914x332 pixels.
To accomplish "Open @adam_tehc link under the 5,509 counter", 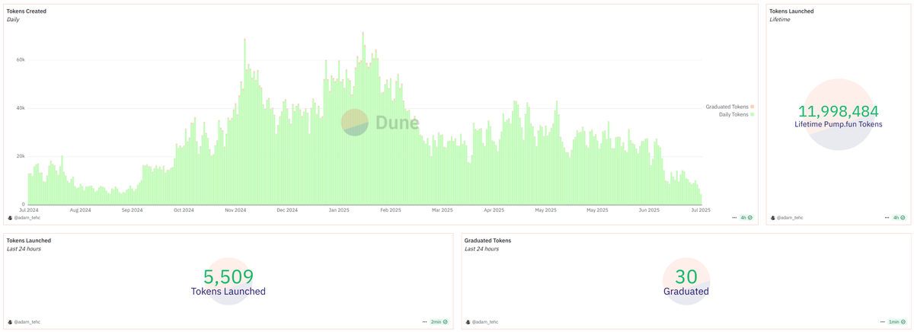I will click(27, 322).
